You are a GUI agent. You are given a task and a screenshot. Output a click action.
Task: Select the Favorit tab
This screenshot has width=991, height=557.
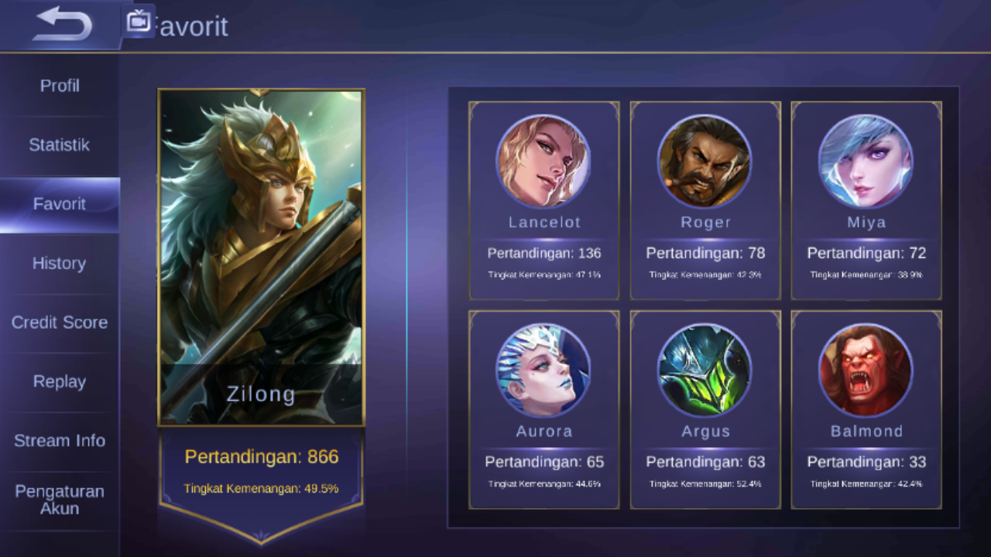pos(60,204)
